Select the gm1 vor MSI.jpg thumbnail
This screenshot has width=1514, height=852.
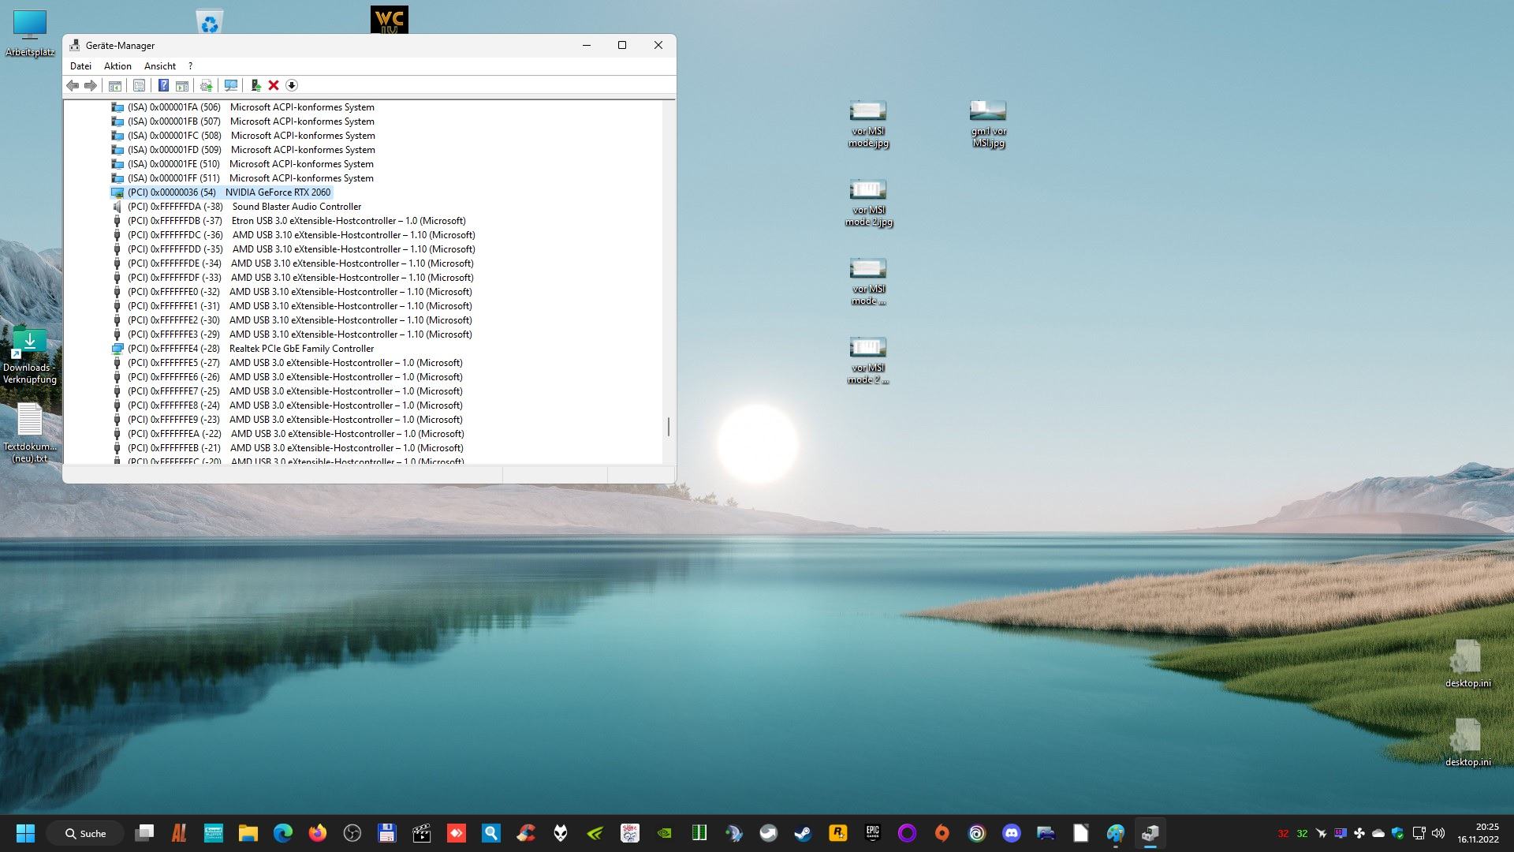tap(988, 125)
